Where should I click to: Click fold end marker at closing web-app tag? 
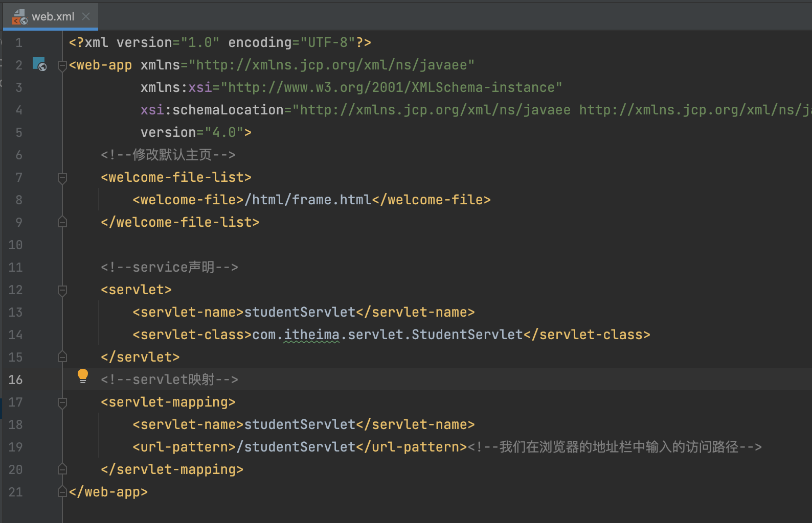pyautogui.click(x=62, y=492)
